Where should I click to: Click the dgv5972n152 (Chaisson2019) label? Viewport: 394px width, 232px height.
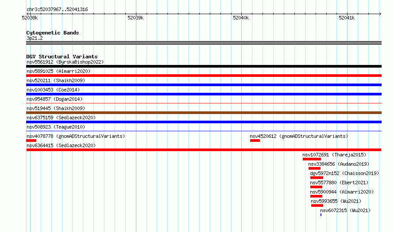344,173
